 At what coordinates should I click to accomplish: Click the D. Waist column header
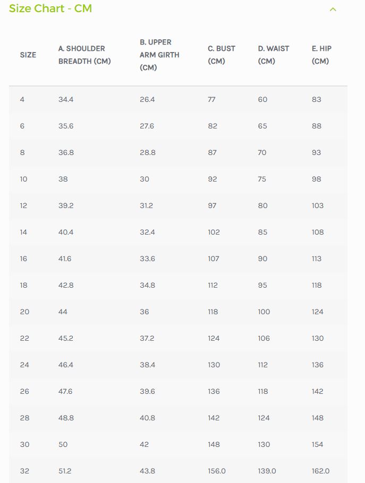click(x=274, y=55)
